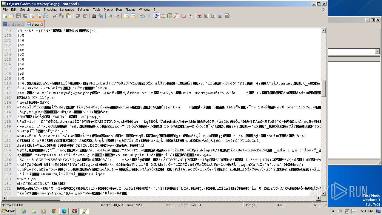Click the horizontal scrollbar right arrow
Image resolution: width=382 pixels, height=215 pixels.
(319, 198)
